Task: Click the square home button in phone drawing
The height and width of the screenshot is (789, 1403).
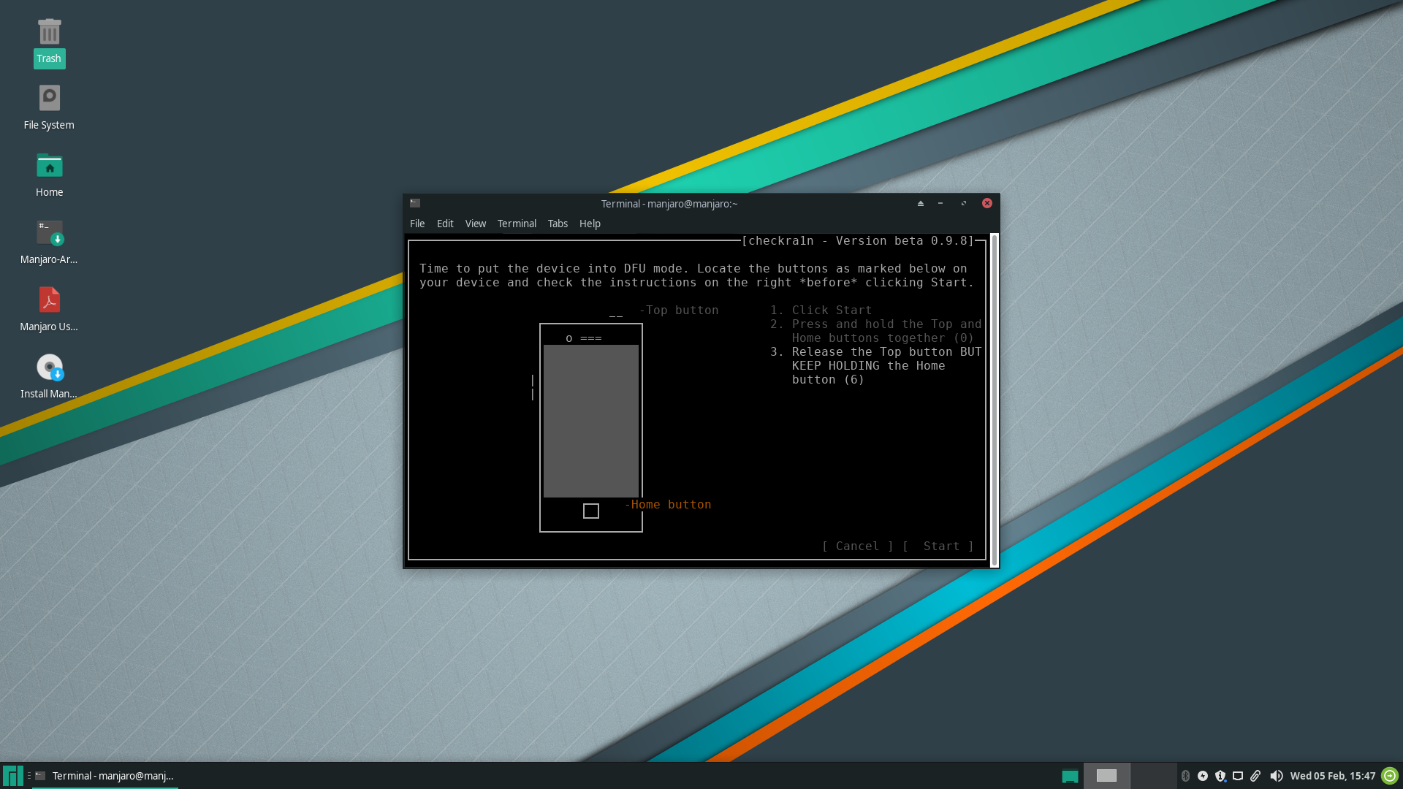Action: coord(591,511)
